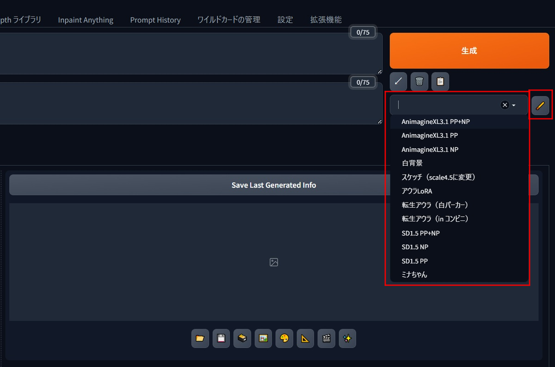
Task: Send image to inpaint palette icon
Action: [x=284, y=338]
